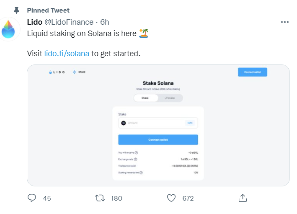297x214 pixels.
Task: Open the lido.fi/solana link
Action: (x=67, y=54)
